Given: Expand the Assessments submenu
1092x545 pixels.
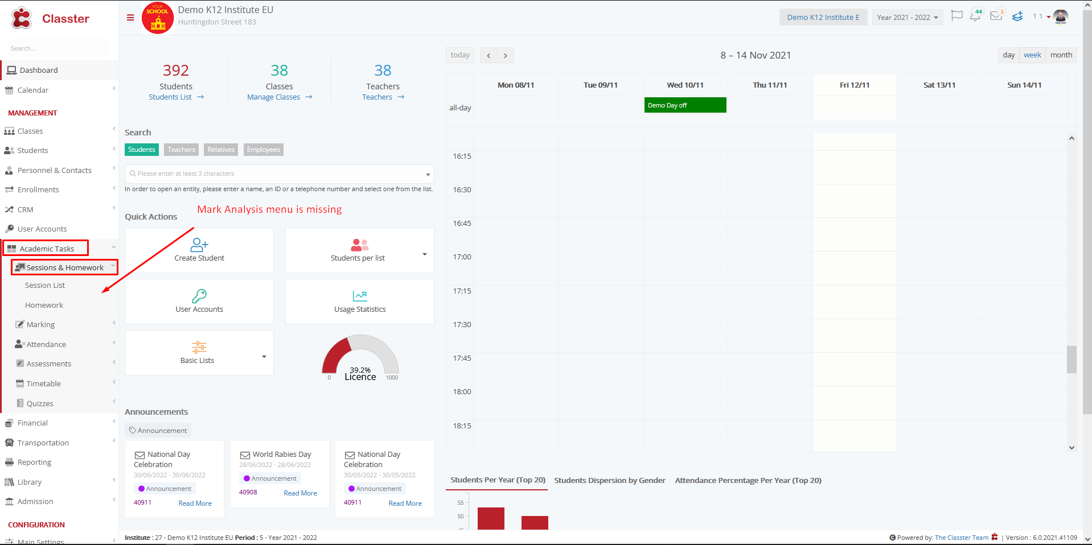Looking at the screenshot, I should click(x=114, y=362).
